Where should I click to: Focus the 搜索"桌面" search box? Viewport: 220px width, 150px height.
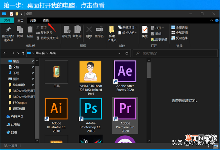[x=175, y=53]
